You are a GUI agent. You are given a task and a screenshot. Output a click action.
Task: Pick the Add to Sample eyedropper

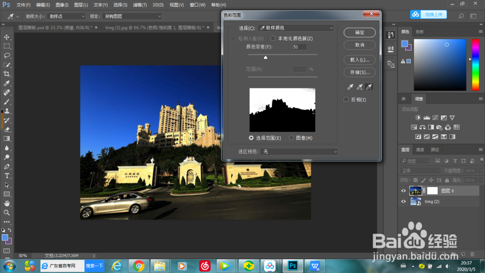359,87
